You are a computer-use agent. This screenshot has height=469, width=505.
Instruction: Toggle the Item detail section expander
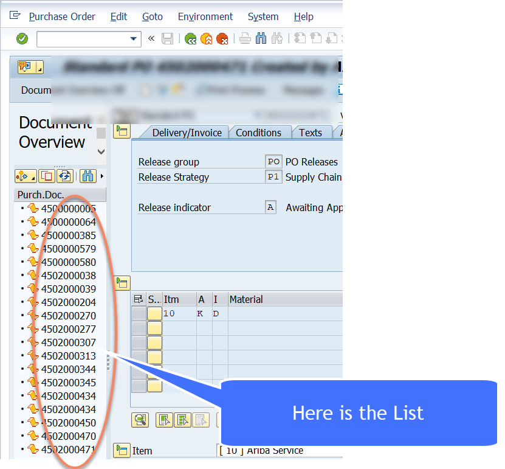point(122,451)
